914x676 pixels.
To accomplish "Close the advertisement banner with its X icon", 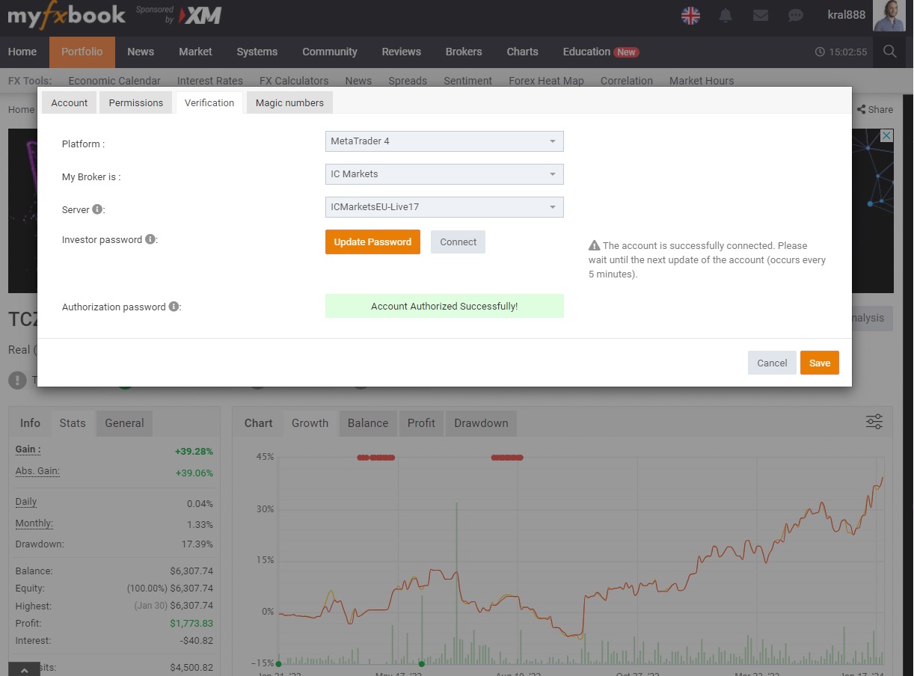I will click(886, 135).
